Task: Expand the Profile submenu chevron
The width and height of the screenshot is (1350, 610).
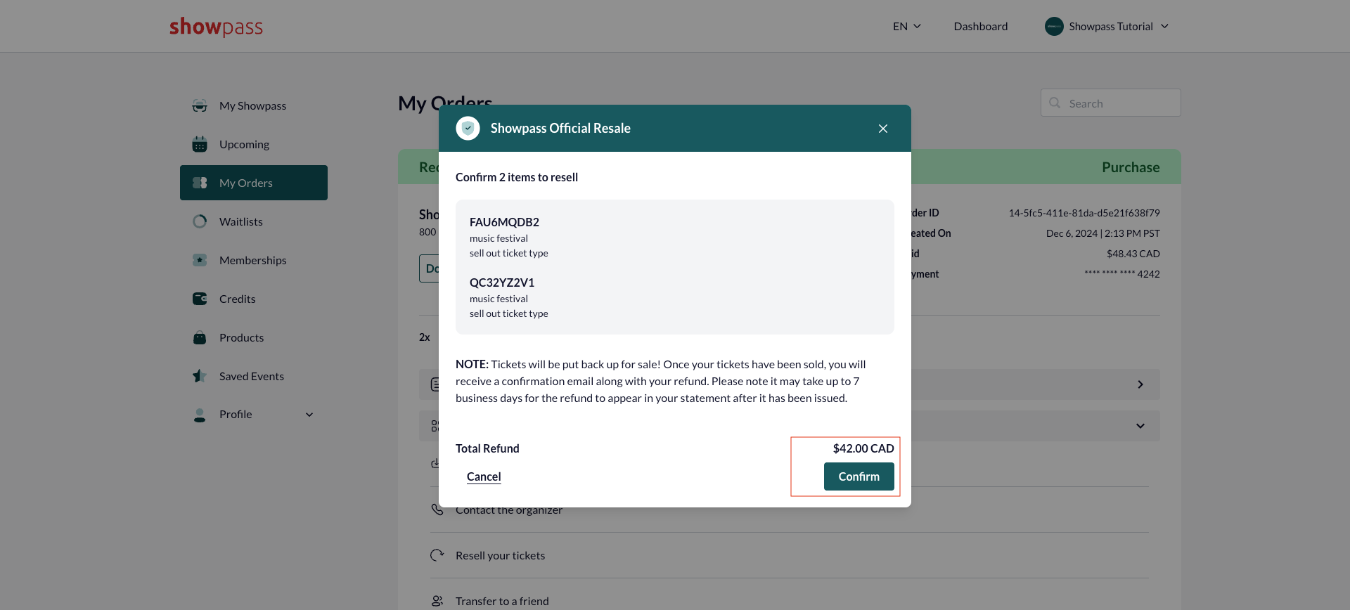Action: 309,415
